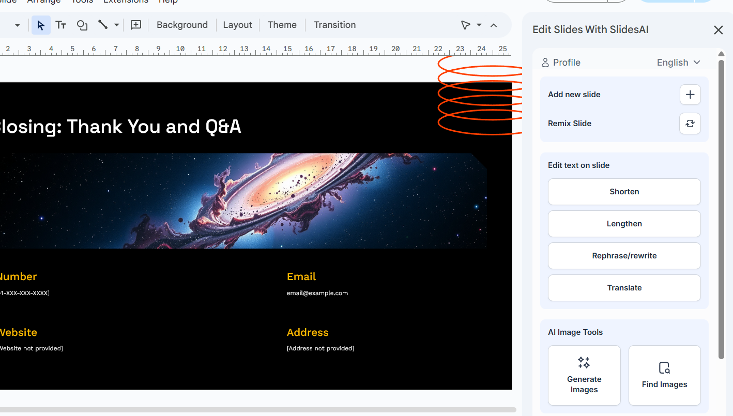Open Find Images in SlidesAI panel
The image size is (733, 416).
click(x=664, y=375)
